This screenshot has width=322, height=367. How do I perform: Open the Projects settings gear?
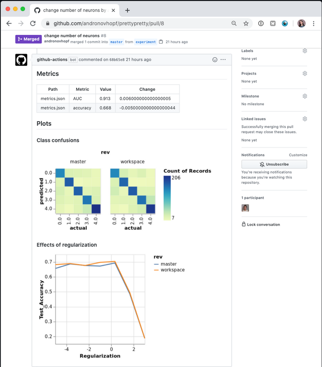tap(305, 73)
